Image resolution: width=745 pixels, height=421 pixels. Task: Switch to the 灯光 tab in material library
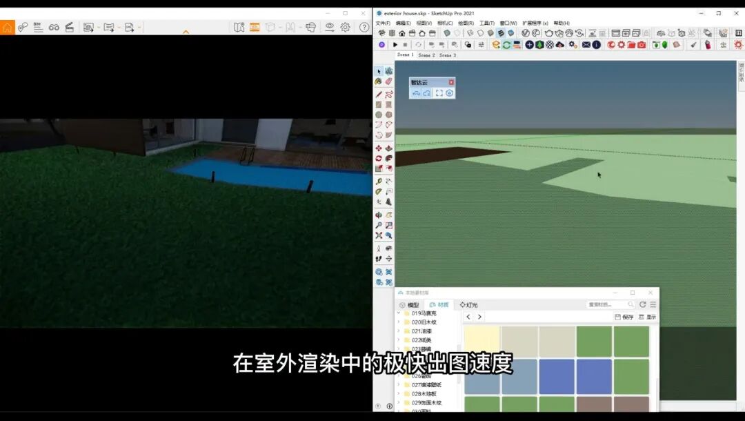point(469,305)
